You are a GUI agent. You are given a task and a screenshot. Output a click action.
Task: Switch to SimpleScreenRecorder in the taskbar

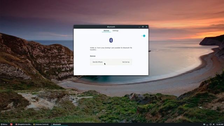(x=23, y=125)
